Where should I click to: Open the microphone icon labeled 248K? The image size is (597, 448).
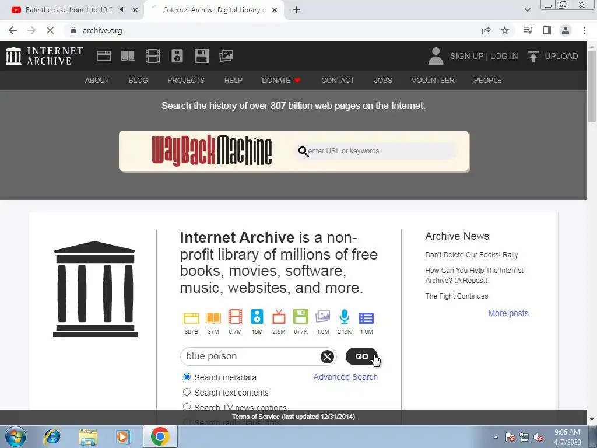(345, 317)
